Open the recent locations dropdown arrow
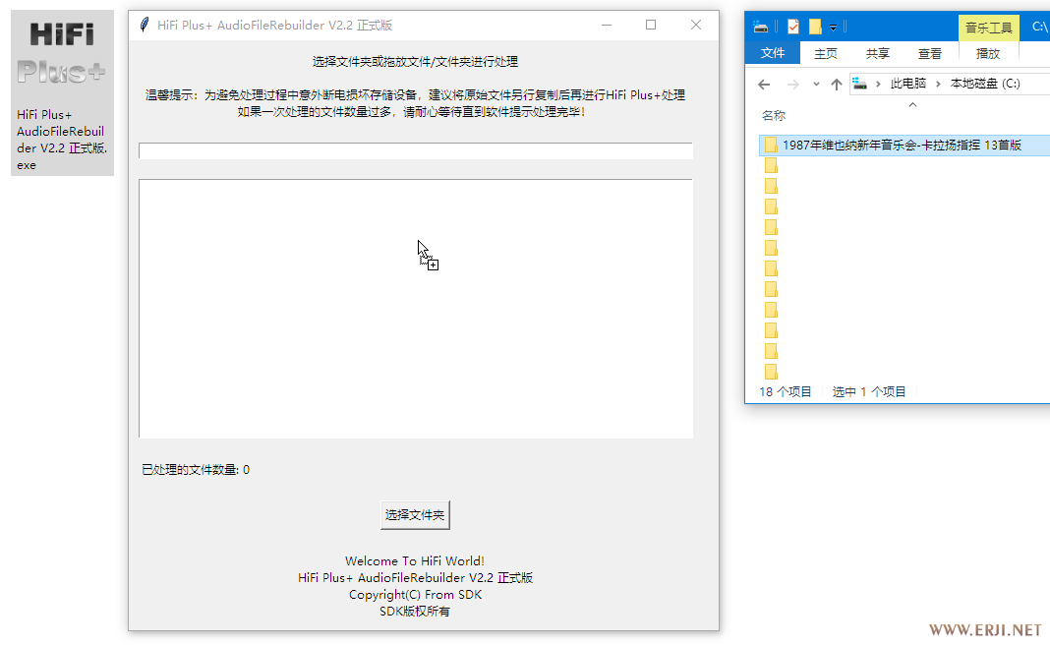1050x645 pixels. point(816,85)
